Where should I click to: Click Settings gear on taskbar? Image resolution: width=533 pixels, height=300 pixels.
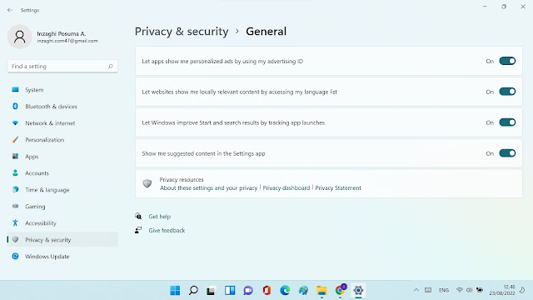pos(358,291)
